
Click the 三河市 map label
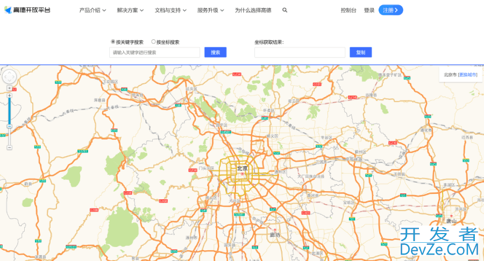coord(321,162)
